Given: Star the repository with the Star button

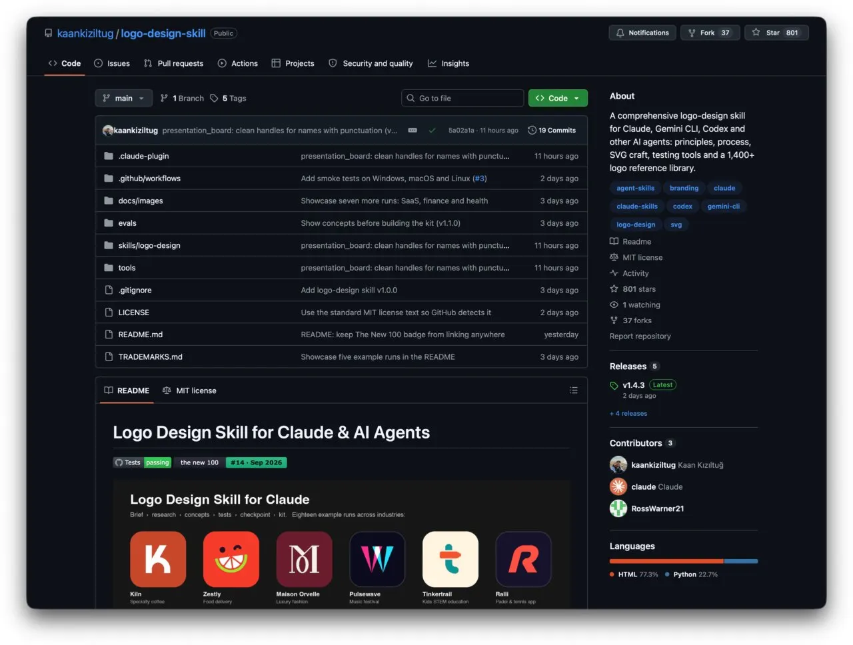Looking at the screenshot, I should 776,33.
